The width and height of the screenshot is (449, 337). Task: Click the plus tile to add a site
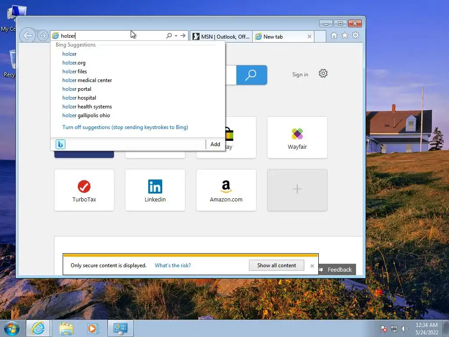297,190
